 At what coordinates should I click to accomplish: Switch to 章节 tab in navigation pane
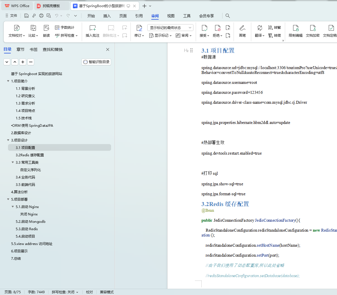21,49
